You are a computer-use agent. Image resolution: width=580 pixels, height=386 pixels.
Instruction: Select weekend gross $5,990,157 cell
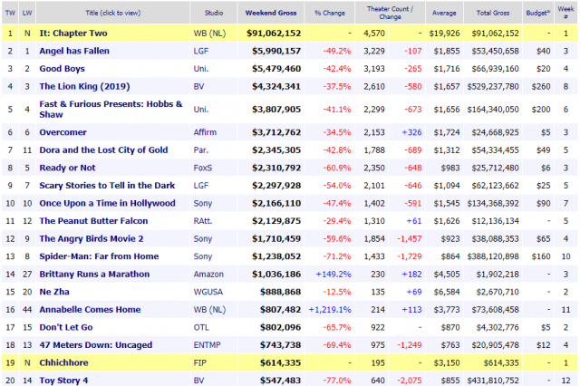tap(276, 51)
